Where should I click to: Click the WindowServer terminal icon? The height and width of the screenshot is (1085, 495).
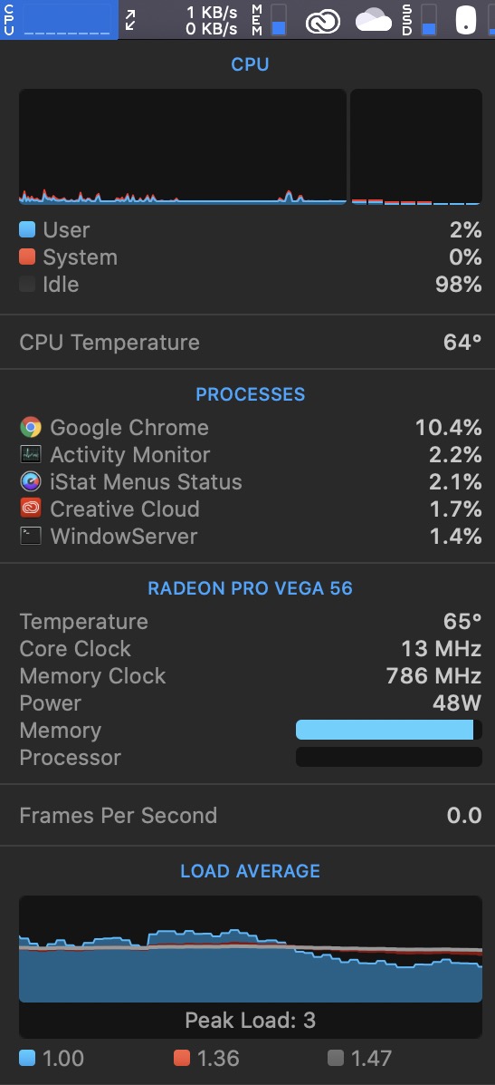(x=31, y=536)
